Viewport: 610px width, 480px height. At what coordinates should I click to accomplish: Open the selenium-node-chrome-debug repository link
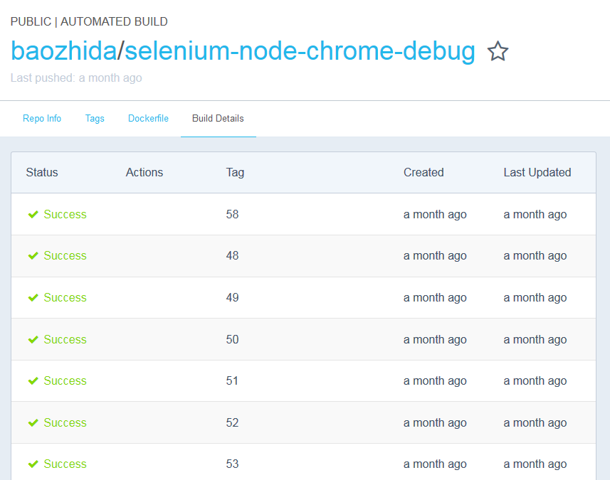[300, 51]
